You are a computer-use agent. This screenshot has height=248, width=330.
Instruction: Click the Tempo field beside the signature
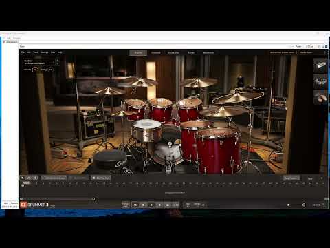point(197,205)
